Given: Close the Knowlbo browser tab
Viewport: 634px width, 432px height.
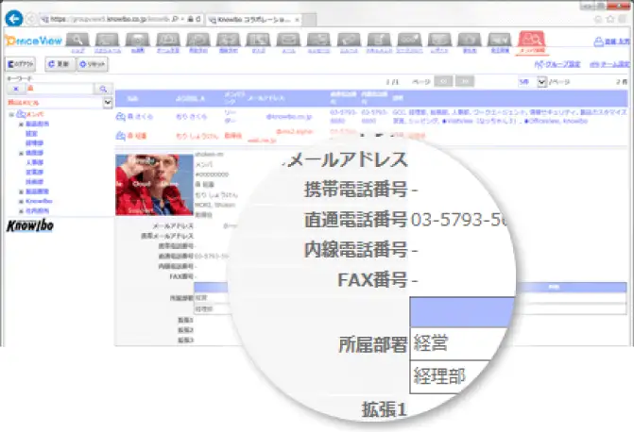Looking at the screenshot, I should pos(297,20).
